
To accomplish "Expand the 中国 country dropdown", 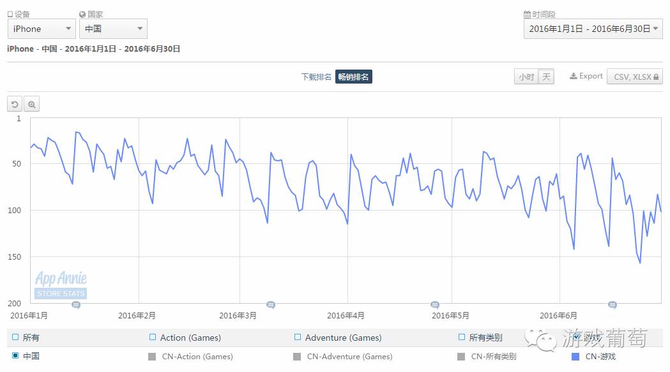I will click(113, 29).
